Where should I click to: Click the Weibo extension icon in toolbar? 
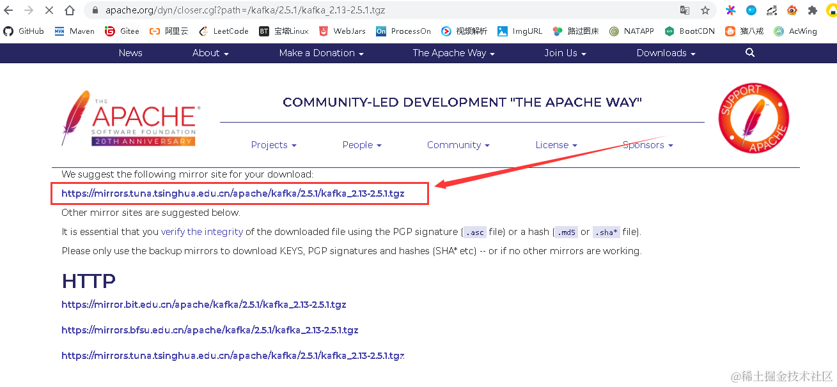pos(792,10)
